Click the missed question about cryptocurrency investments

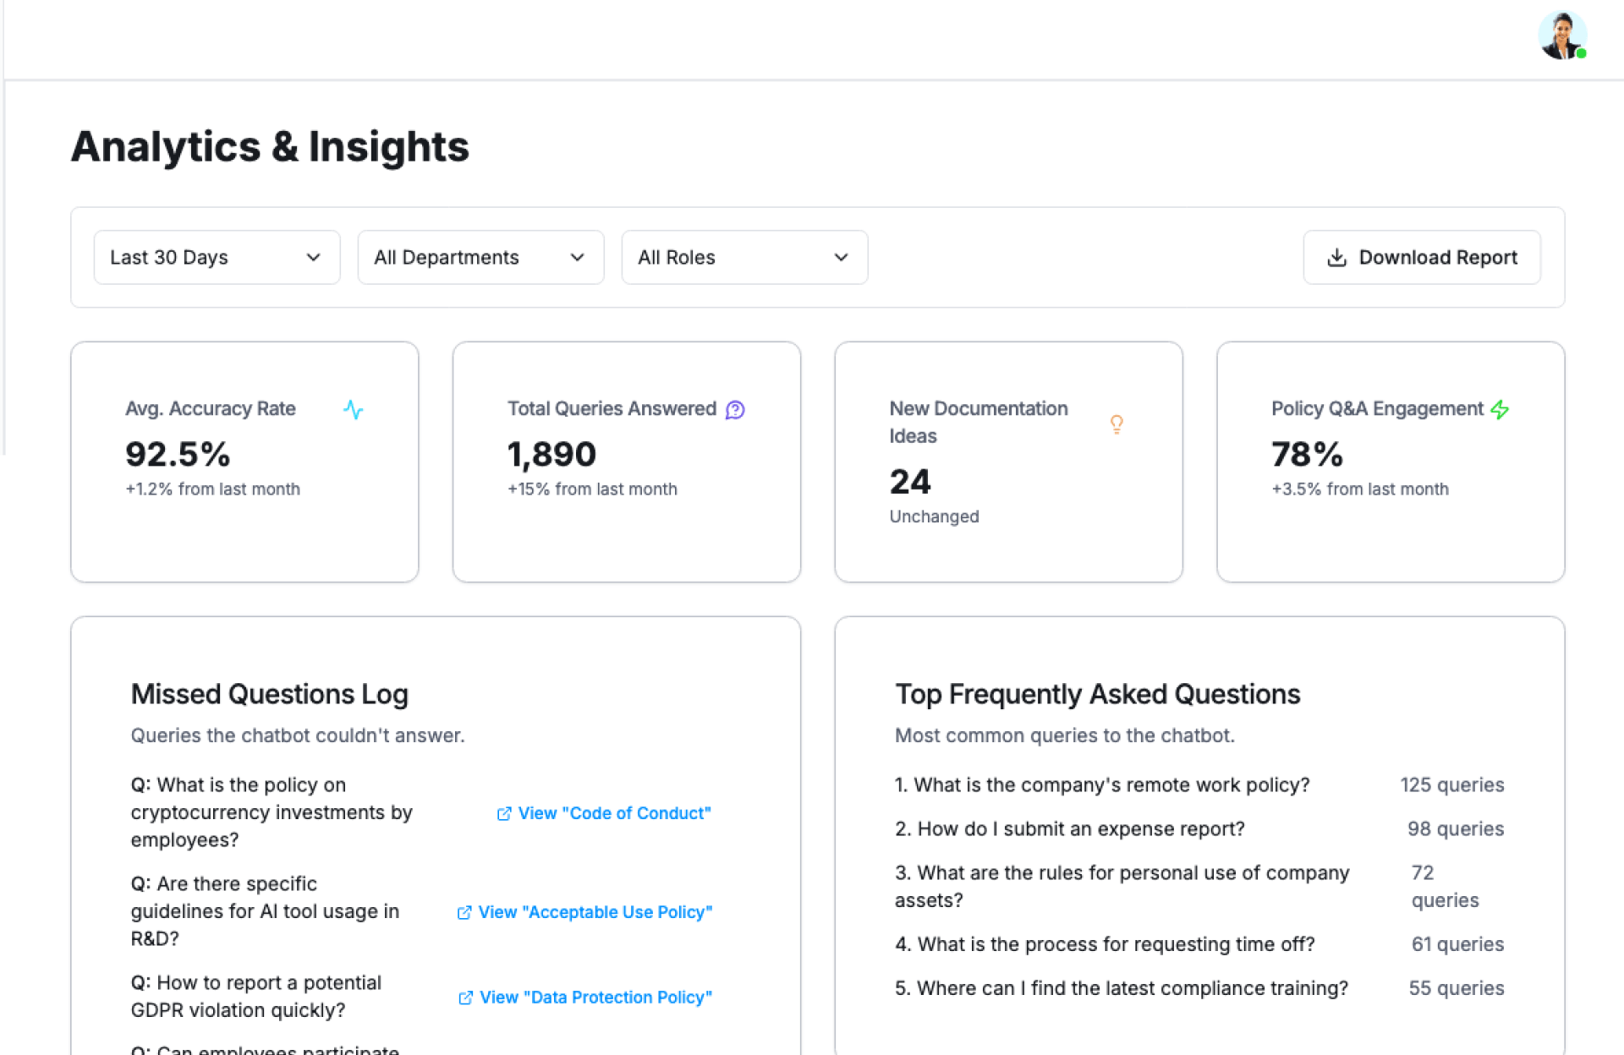[x=272, y=812]
